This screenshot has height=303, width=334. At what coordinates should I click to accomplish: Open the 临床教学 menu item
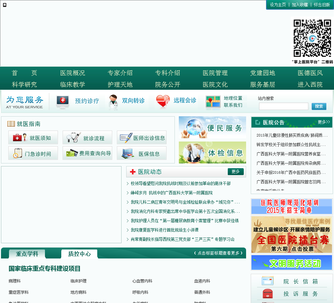coord(72,85)
